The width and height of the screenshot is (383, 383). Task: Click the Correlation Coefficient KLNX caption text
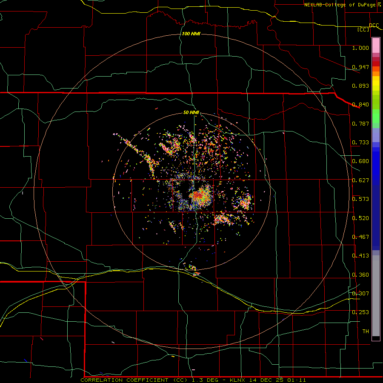(193, 380)
